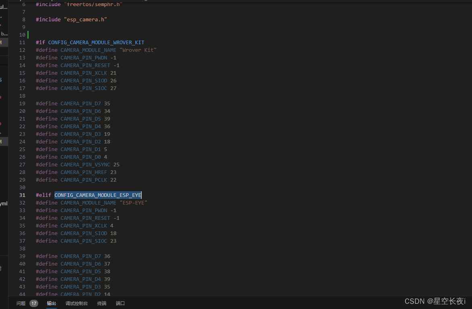Image resolution: width=472 pixels, height=309 pixels.
Task: Open the 问题 (Problems) panel tab
Action: (21, 303)
